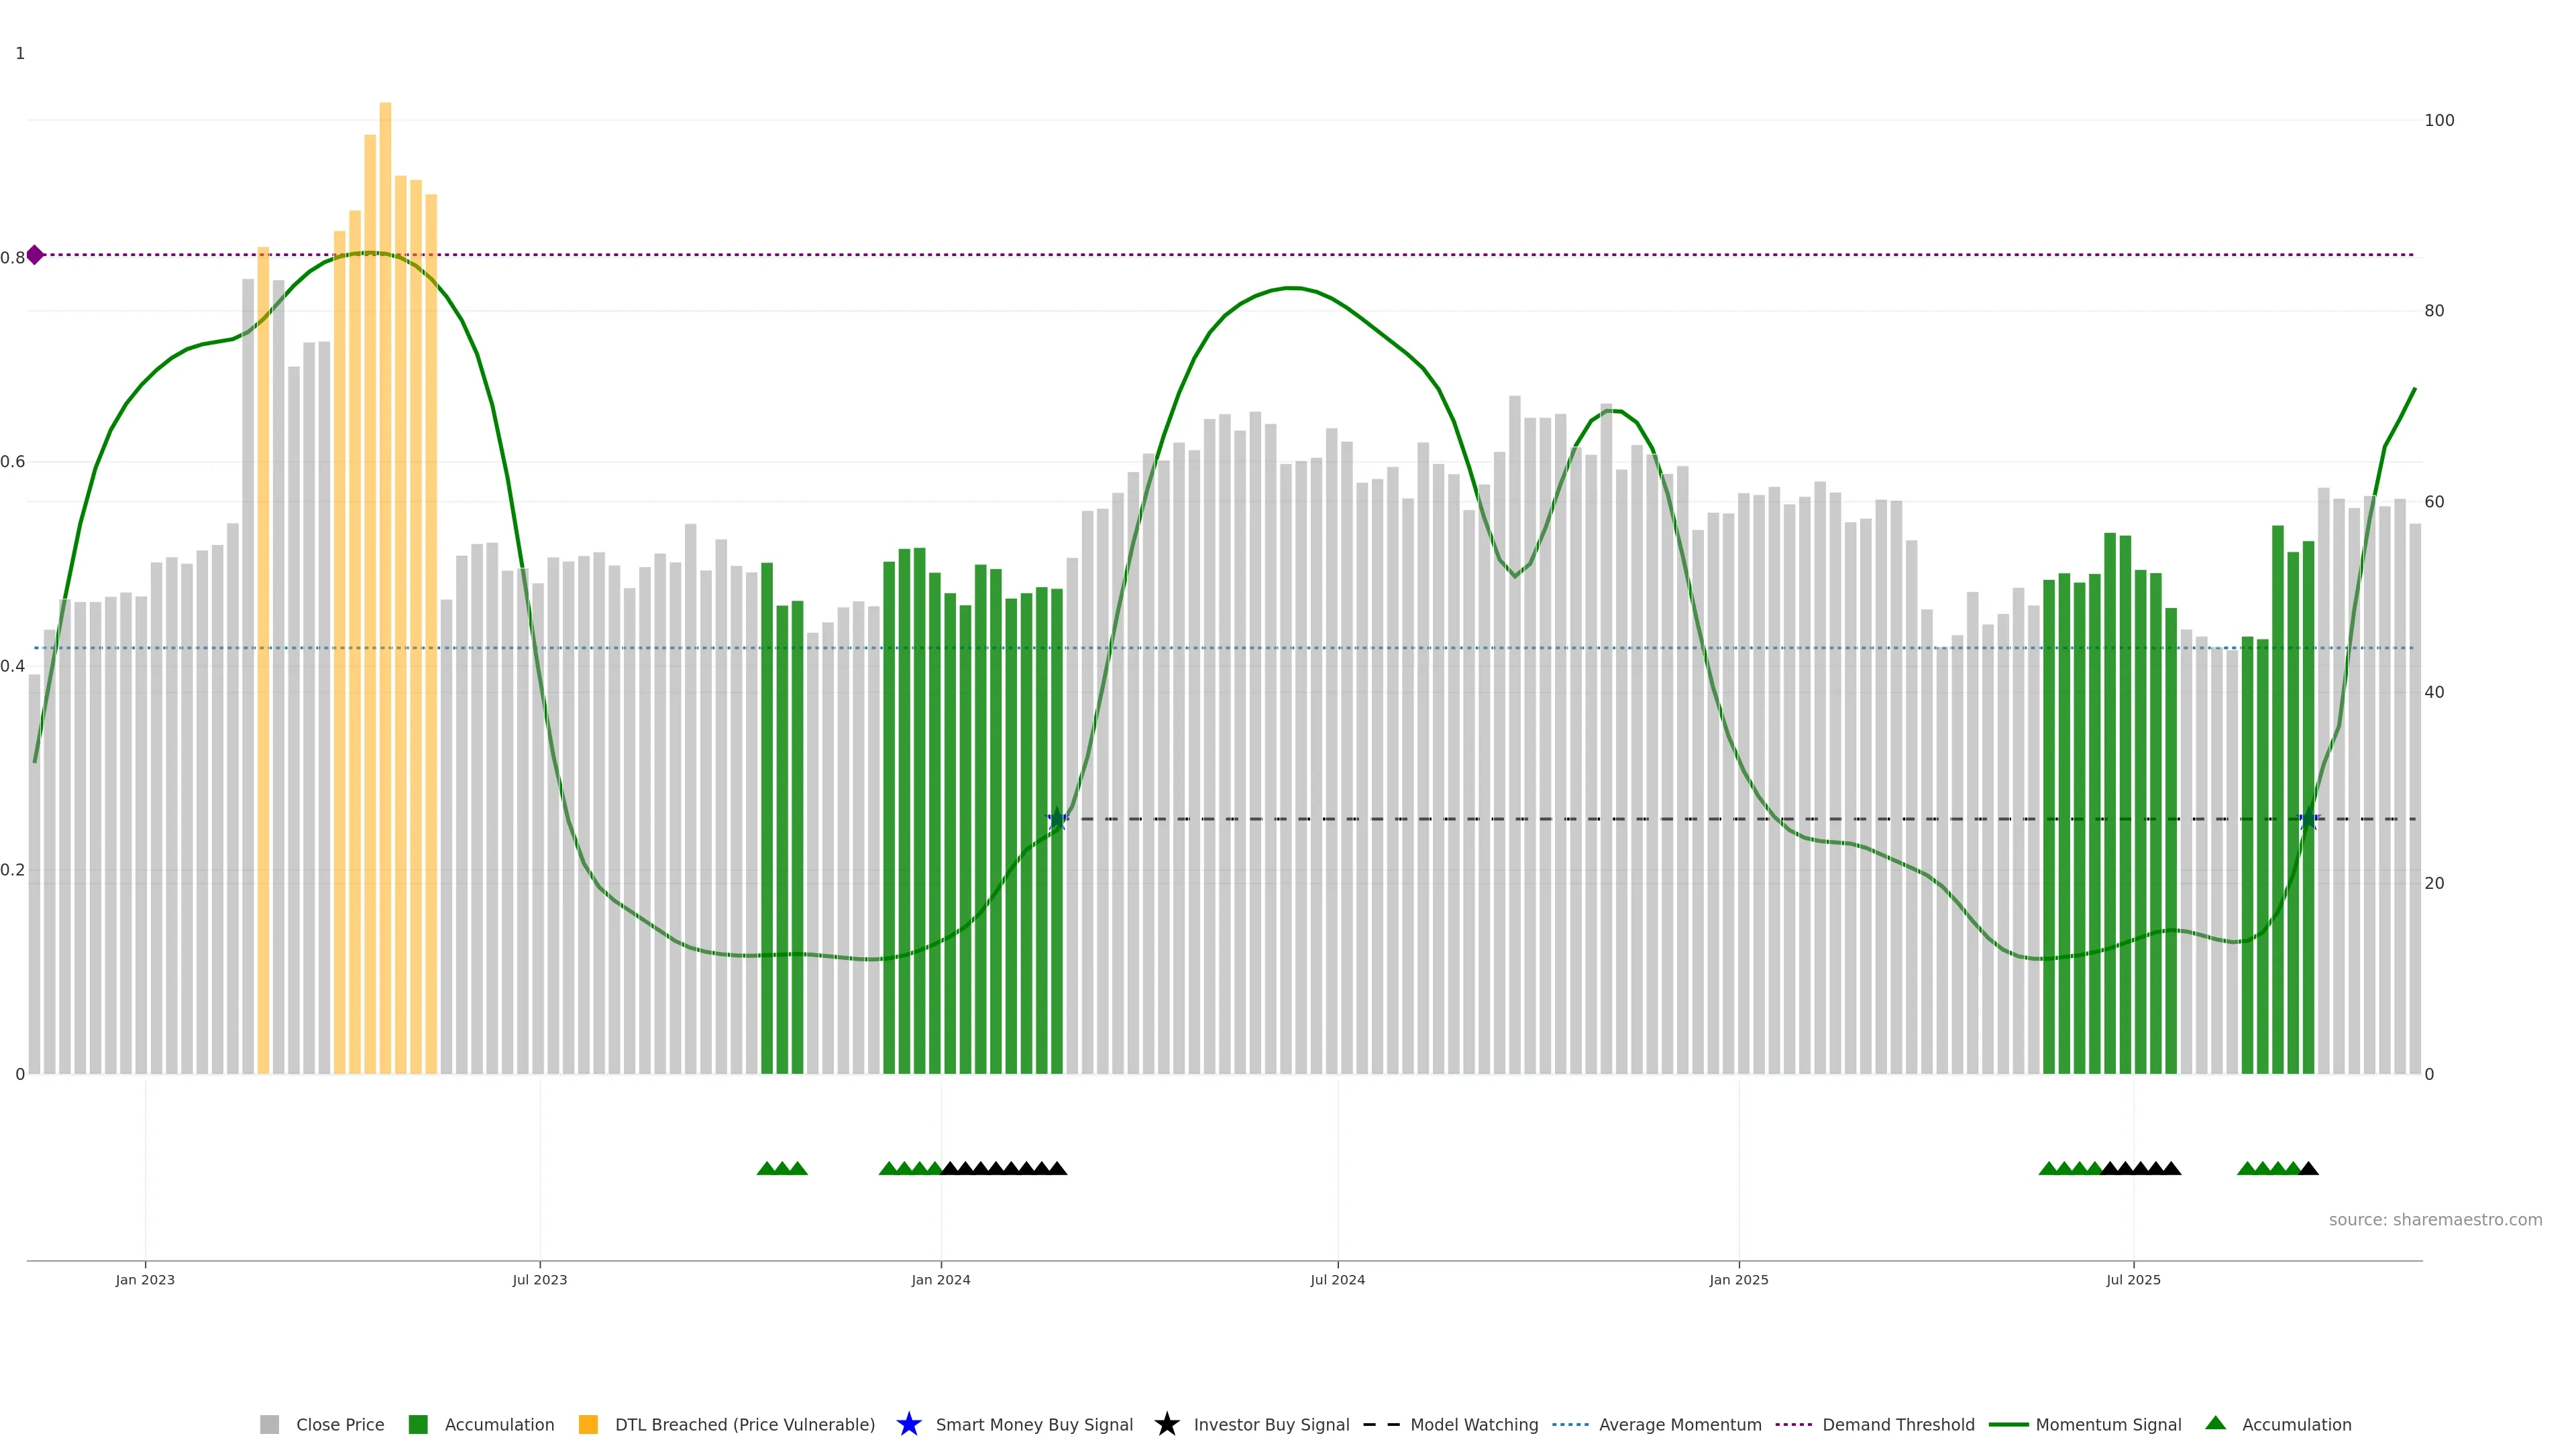2576x1448 pixels.
Task: Click the Jul 2025 axis label
Action: (2133, 1279)
